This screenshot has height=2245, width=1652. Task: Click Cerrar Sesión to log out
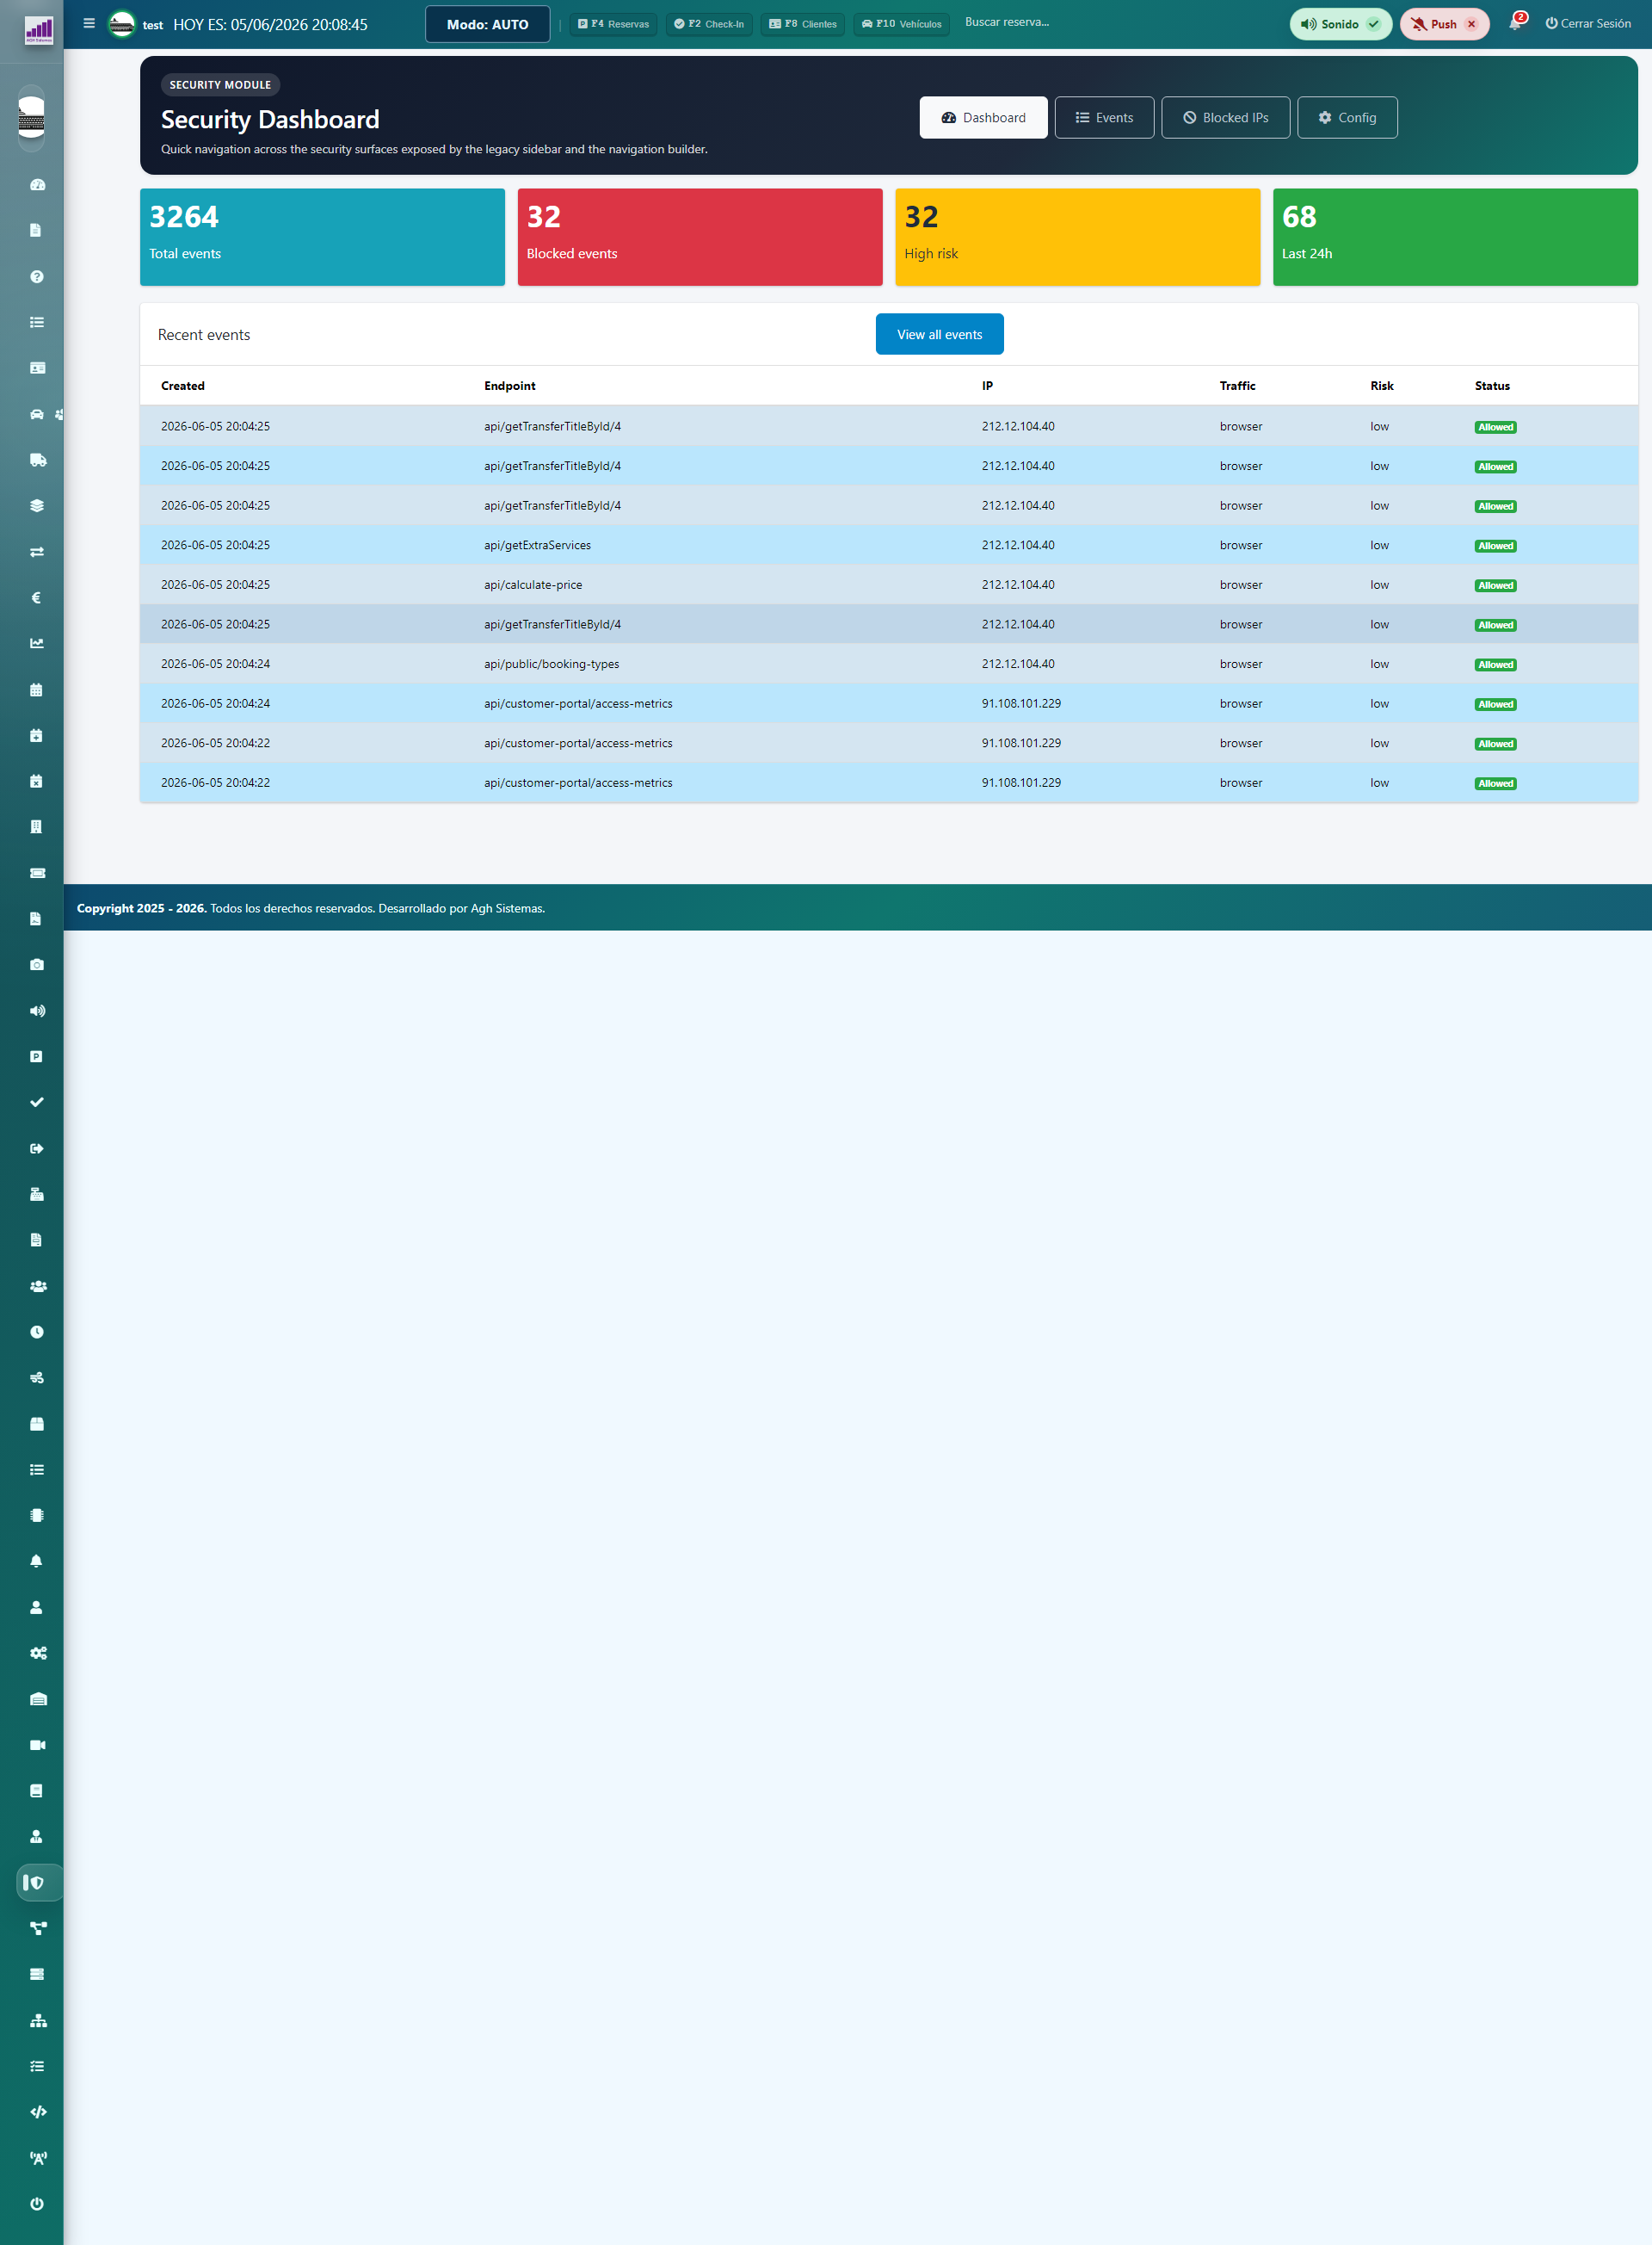[x=1588, y=23]
